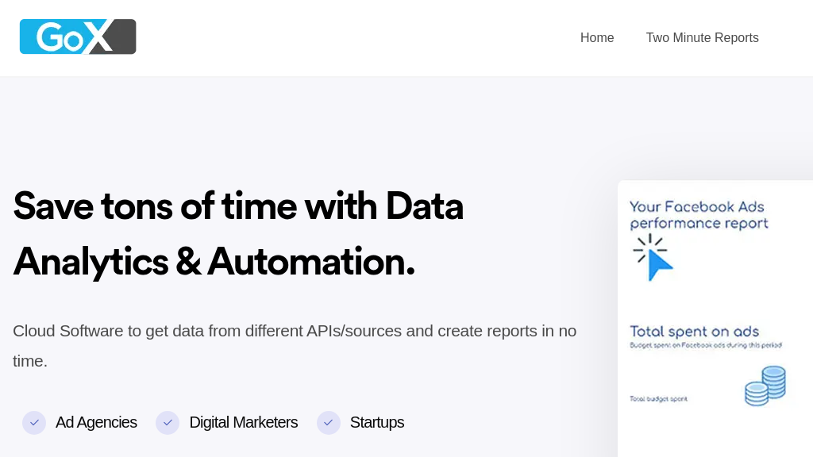
Task: Select the Digital Marketers label
Action: tap(244, 423)
